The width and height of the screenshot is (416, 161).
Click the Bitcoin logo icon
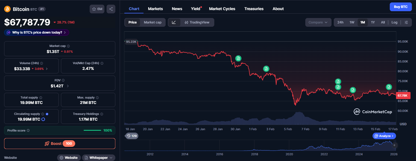coord(7,9)
